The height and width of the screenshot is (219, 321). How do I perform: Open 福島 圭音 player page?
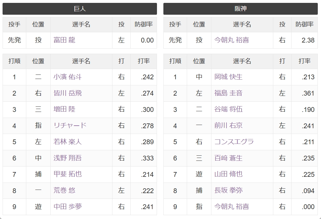click(x=228, y=93)
